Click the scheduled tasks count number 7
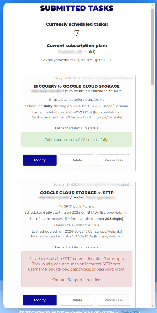This screenshot has height=313, width=157. tap(77, 33)
